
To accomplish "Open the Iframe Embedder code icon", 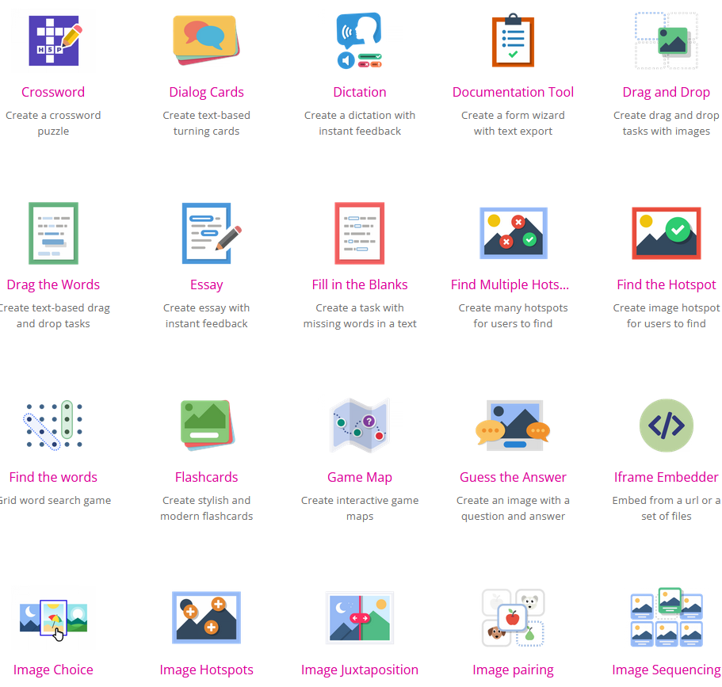I will (666, 426).
